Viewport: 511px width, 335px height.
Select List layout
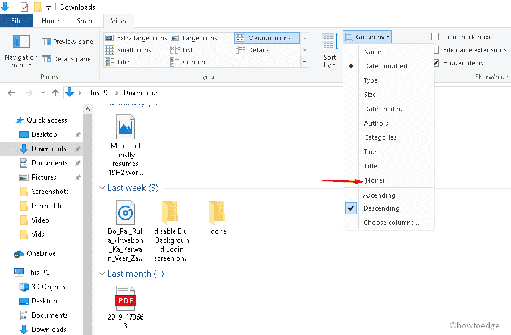pos(181,50)
